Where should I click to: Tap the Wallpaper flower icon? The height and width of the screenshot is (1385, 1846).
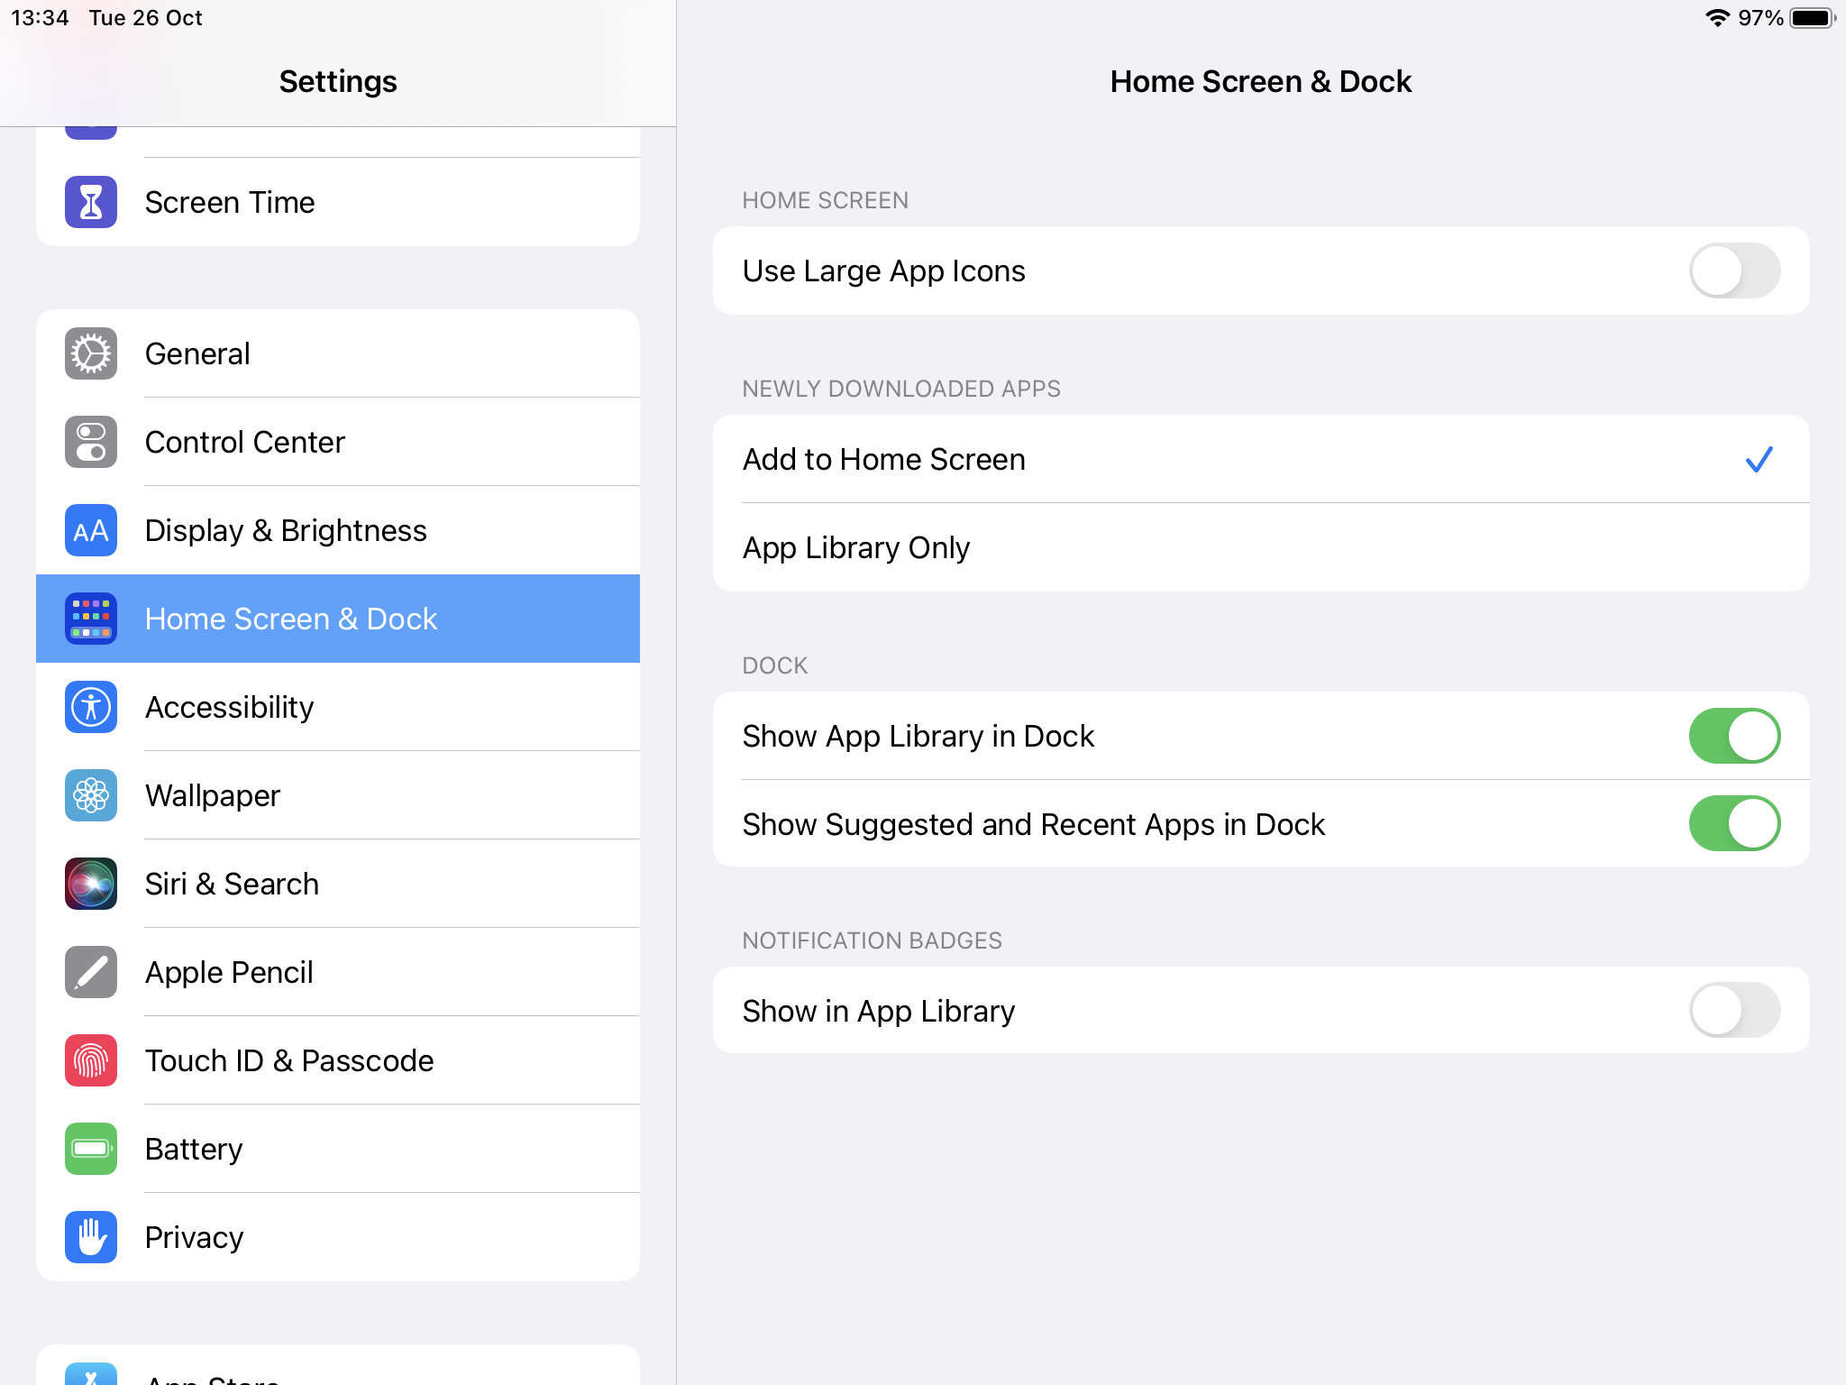[91, 795]
